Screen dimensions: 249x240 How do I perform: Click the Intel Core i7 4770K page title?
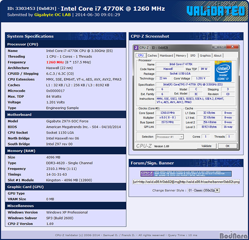[113, 9]
